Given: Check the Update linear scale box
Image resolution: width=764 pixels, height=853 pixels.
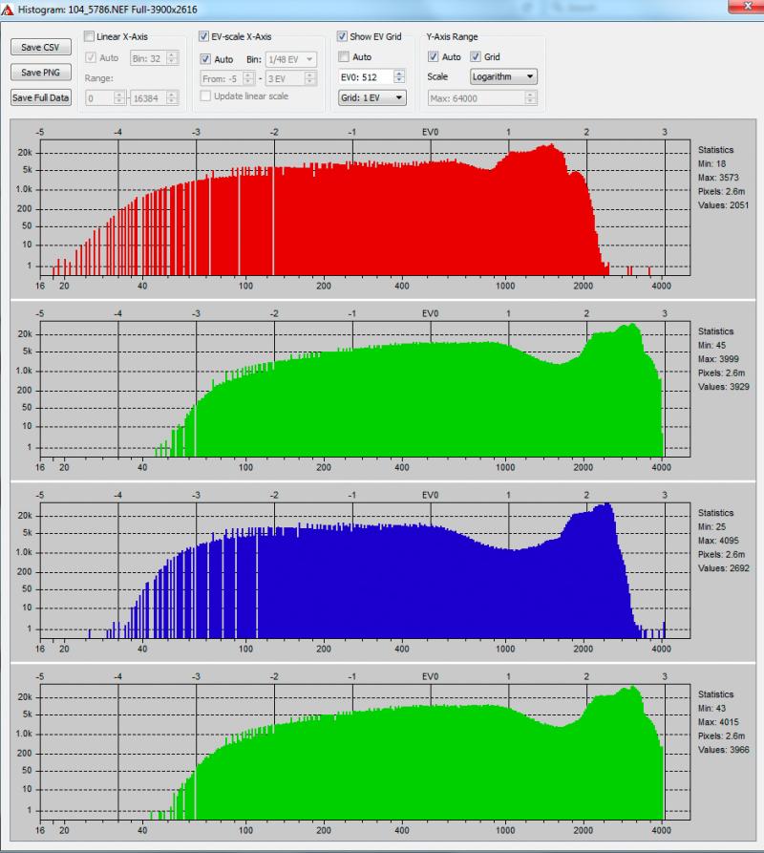Looking at the screenshot, I should (205, 96).
